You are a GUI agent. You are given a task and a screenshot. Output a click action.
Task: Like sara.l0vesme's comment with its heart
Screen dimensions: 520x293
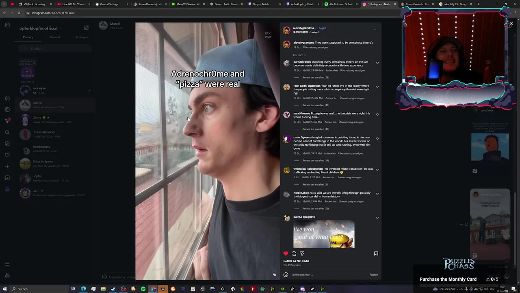tap(377, 114)
